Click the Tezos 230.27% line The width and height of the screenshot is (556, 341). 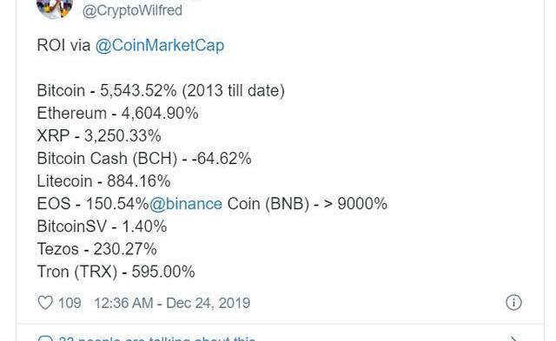[96, 249]
